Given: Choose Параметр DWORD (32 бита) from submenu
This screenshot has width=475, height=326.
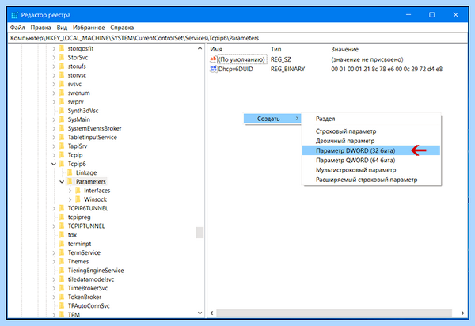Looking at the screenshot, I should (x=371, y=150).
